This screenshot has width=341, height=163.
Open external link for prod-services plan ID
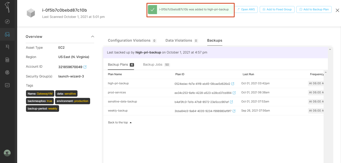click(x=234, y=93)
